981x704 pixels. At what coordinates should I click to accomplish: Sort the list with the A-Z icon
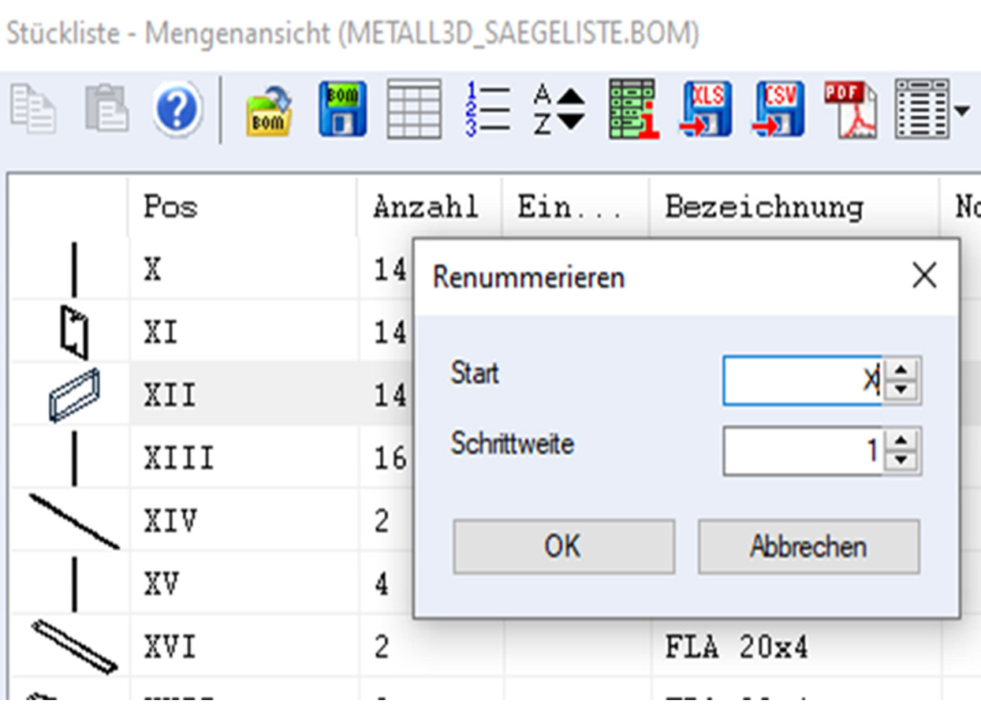point(559,109)
